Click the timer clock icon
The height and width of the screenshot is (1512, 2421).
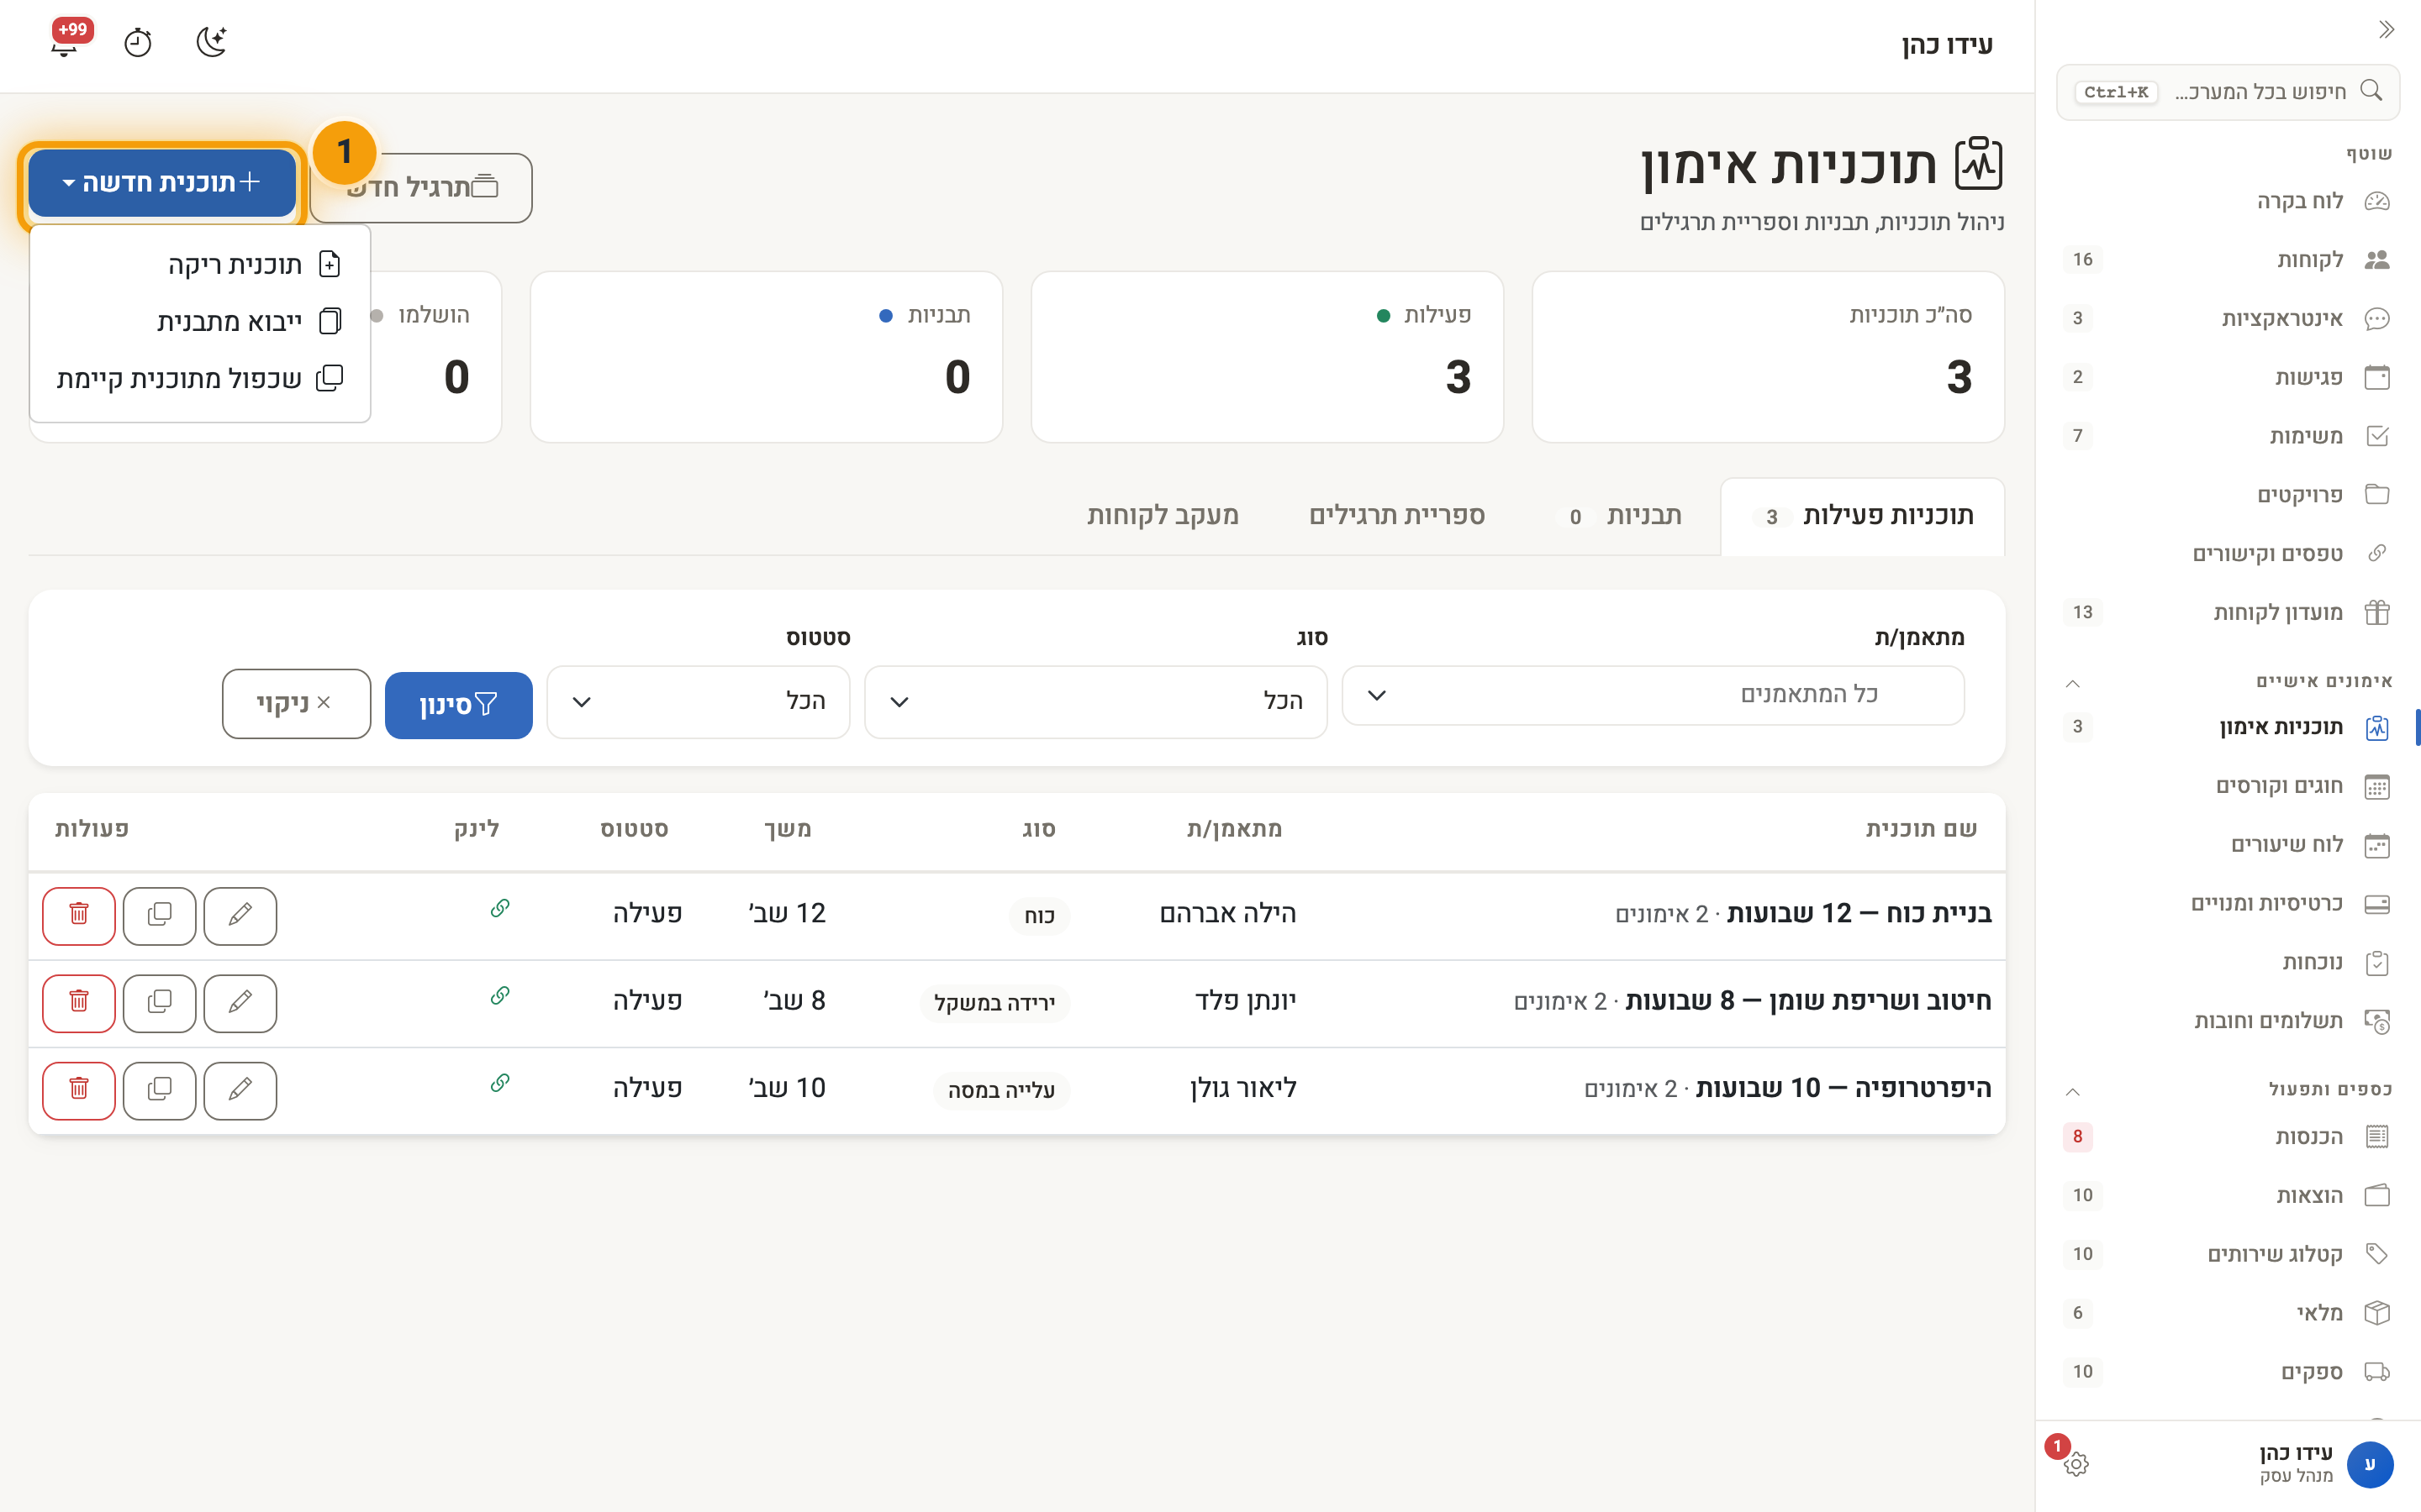[x=138, y=43]
